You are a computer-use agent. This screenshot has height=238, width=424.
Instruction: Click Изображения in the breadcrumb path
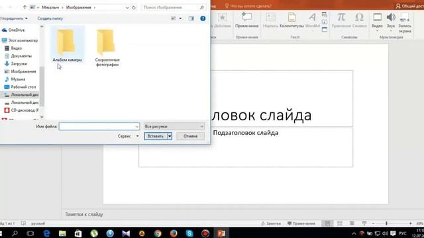(x=79, y=7)
